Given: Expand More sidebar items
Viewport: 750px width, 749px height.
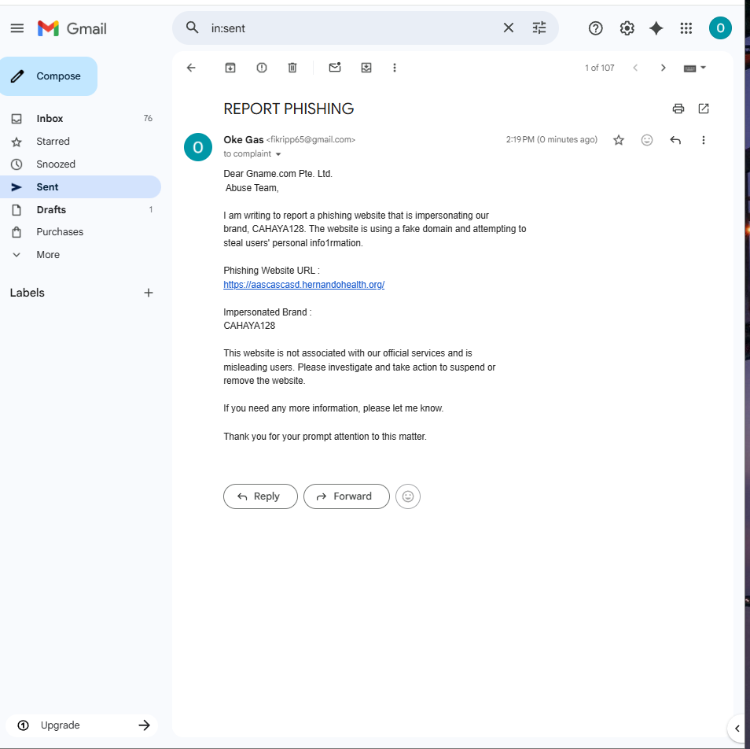Looking at the screenshot, I should 80,255.
